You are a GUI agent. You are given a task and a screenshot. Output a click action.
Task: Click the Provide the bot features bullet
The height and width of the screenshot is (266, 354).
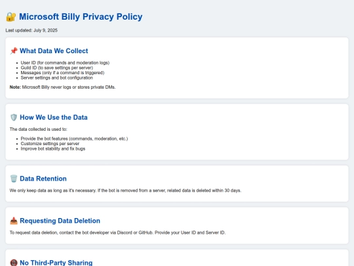click(74, 139)
